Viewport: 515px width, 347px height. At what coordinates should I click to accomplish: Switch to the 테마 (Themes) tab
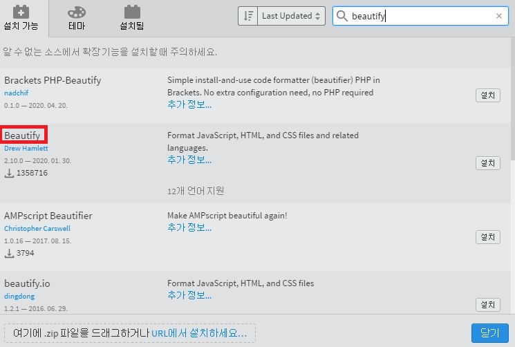coord(77,19)
